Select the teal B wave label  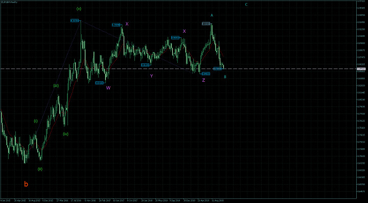225,77
